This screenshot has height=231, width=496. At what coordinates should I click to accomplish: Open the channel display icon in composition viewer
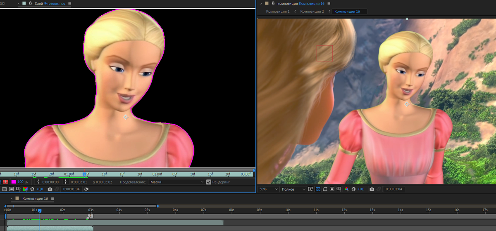[347, 189]
